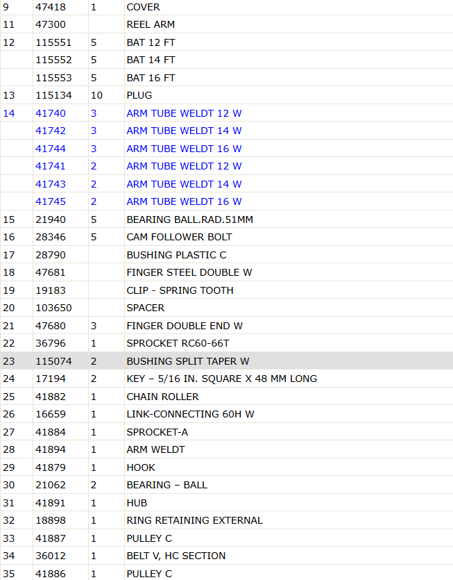
Task: Select the BELT V, HC SECTION row
Action: [226, 556]
